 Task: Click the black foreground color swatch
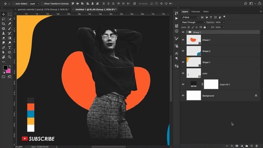(x=5, y=67)
